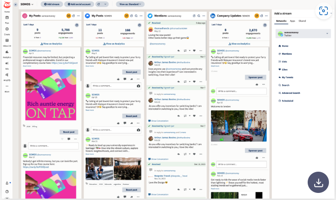
Task: Refresh the Instagram My Posts stream
Action: point(74,16)
